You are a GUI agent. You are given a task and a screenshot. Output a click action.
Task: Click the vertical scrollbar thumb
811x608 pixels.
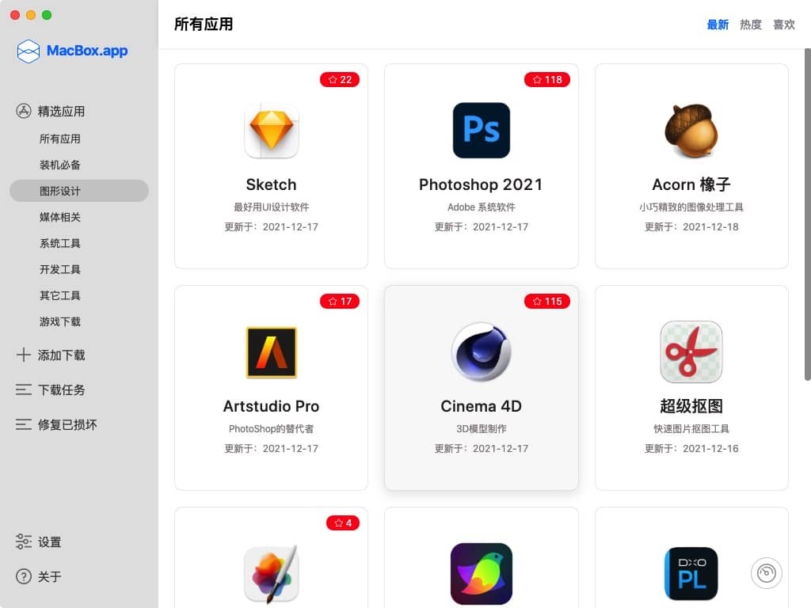coord(807,215)
